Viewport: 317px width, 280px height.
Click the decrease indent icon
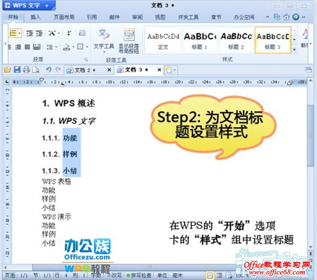[30, 33]
